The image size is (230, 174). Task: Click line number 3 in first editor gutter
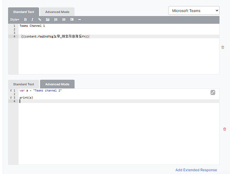(14, 33)
